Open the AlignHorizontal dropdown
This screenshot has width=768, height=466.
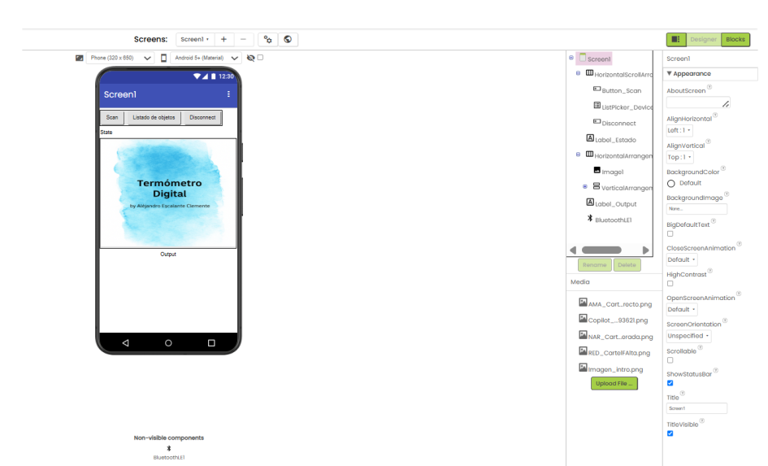pos(679,130)
